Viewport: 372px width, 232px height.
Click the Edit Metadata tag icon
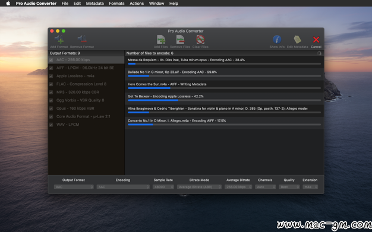[297, 39]
